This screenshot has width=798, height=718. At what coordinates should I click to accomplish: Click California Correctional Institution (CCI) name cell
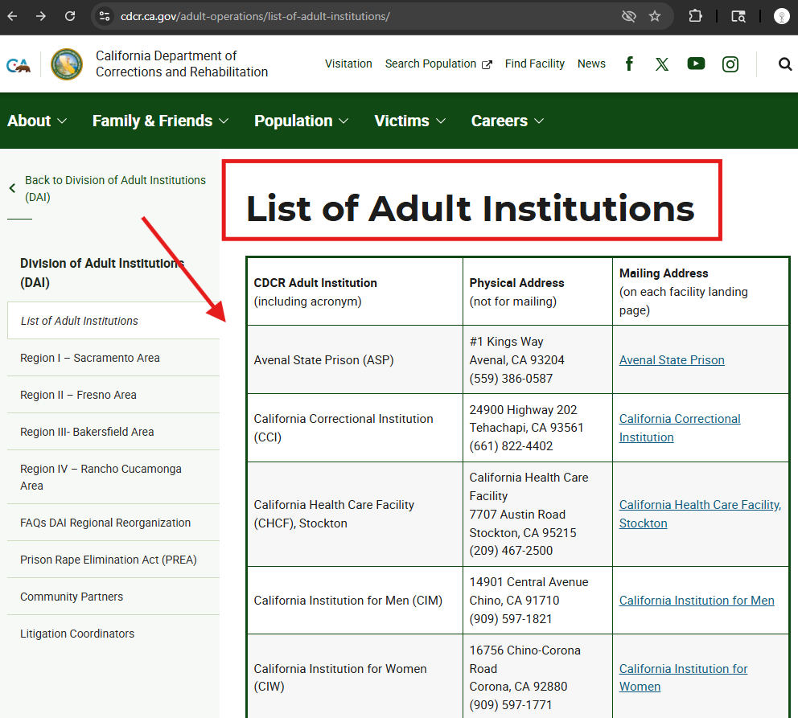click(x=355, y=429)
